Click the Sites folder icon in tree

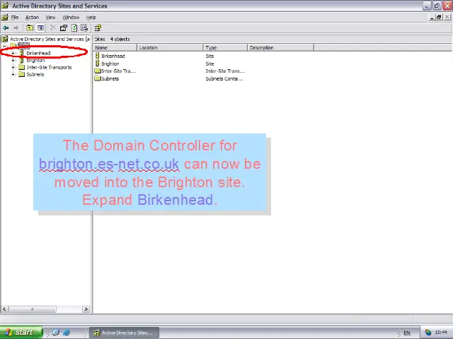[x=13, y=45]
